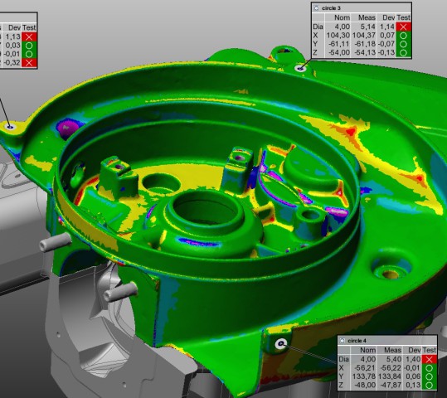
Task: Click the green pass mark in circle 4 Z row
Action: tap(429, 386)
